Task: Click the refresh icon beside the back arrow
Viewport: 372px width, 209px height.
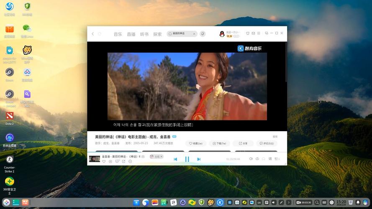Action: [x=100, y=34]
